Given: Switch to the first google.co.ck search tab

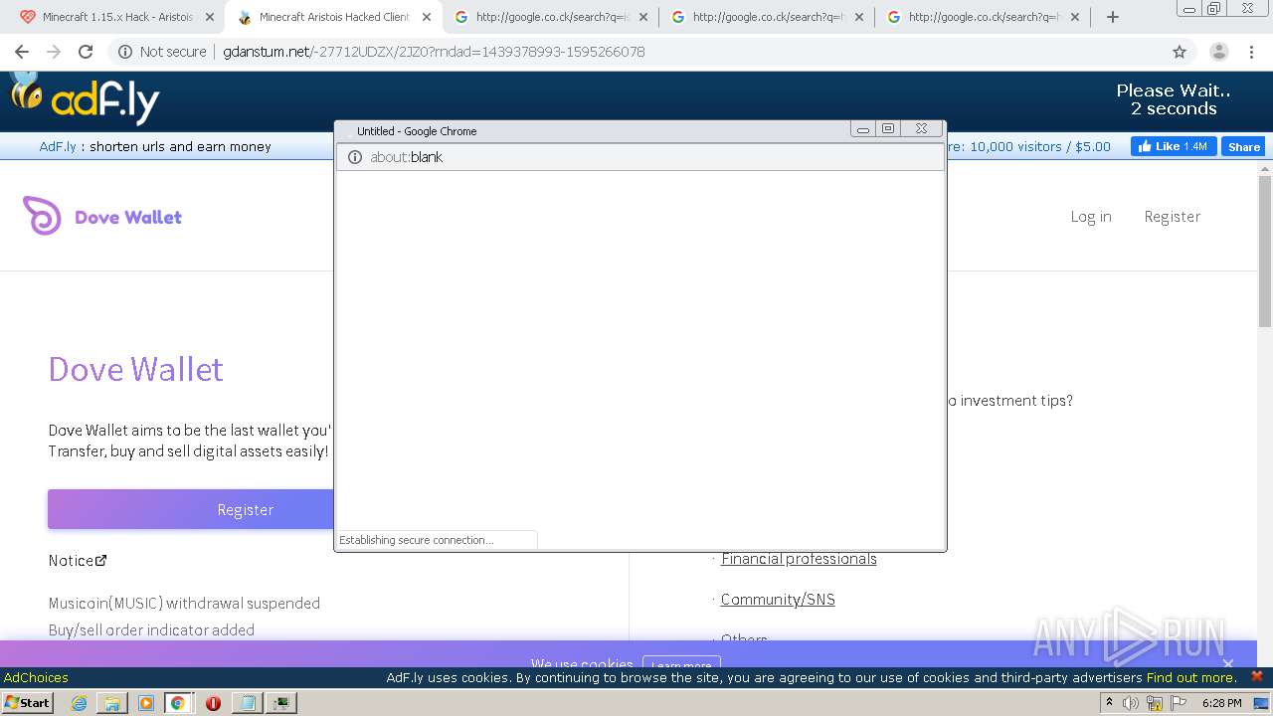Looking at the screenshot, I should pos(551,17).
